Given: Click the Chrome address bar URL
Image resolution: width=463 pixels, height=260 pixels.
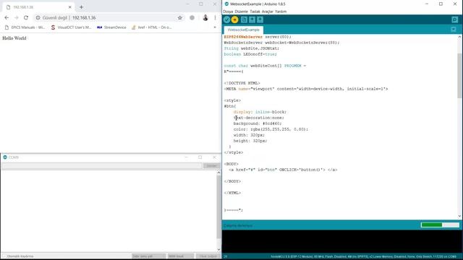Looking at the screenshot, I should [84, 17].
